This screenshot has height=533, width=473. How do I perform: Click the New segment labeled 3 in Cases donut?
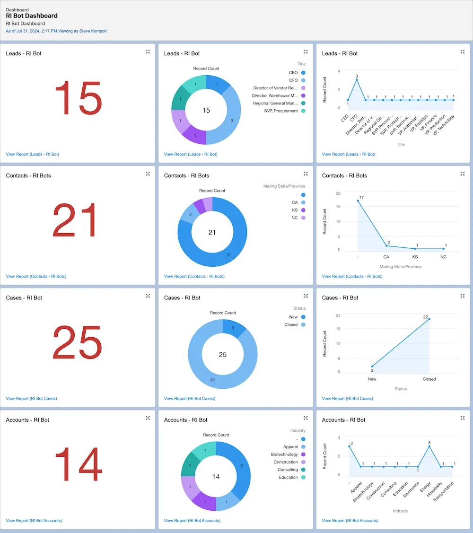(x=233, y=328)
